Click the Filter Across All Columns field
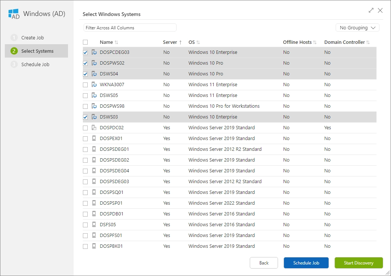 [130, 28]
